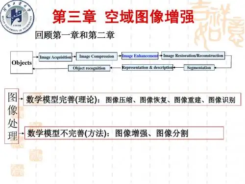
Task: Click the text 数学模型不完善(方法)
Action: coord(67,133)
